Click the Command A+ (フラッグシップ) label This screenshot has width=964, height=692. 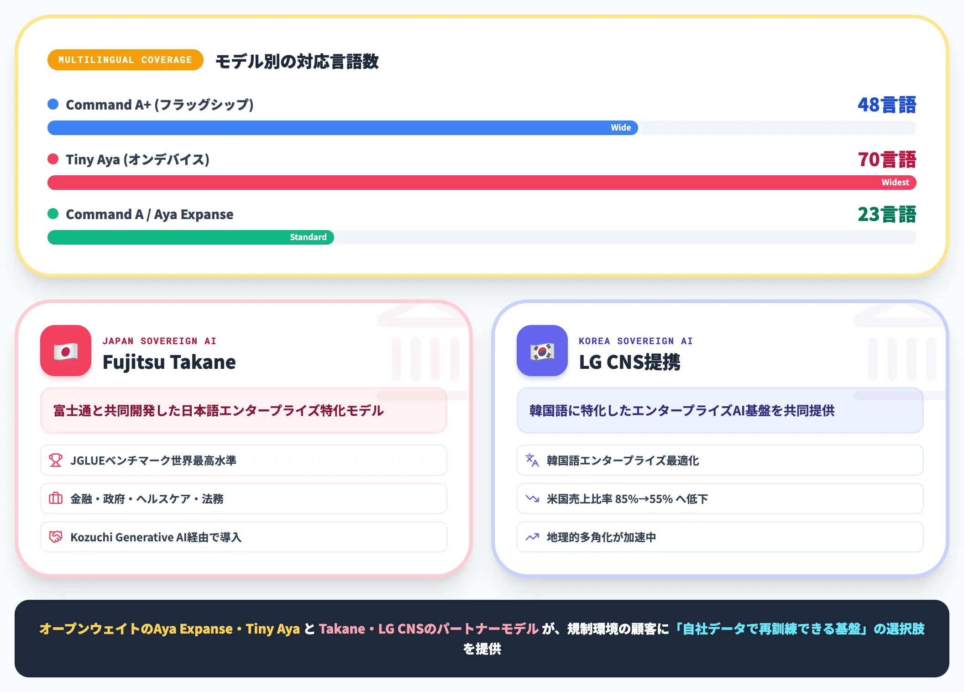point(160,105)
